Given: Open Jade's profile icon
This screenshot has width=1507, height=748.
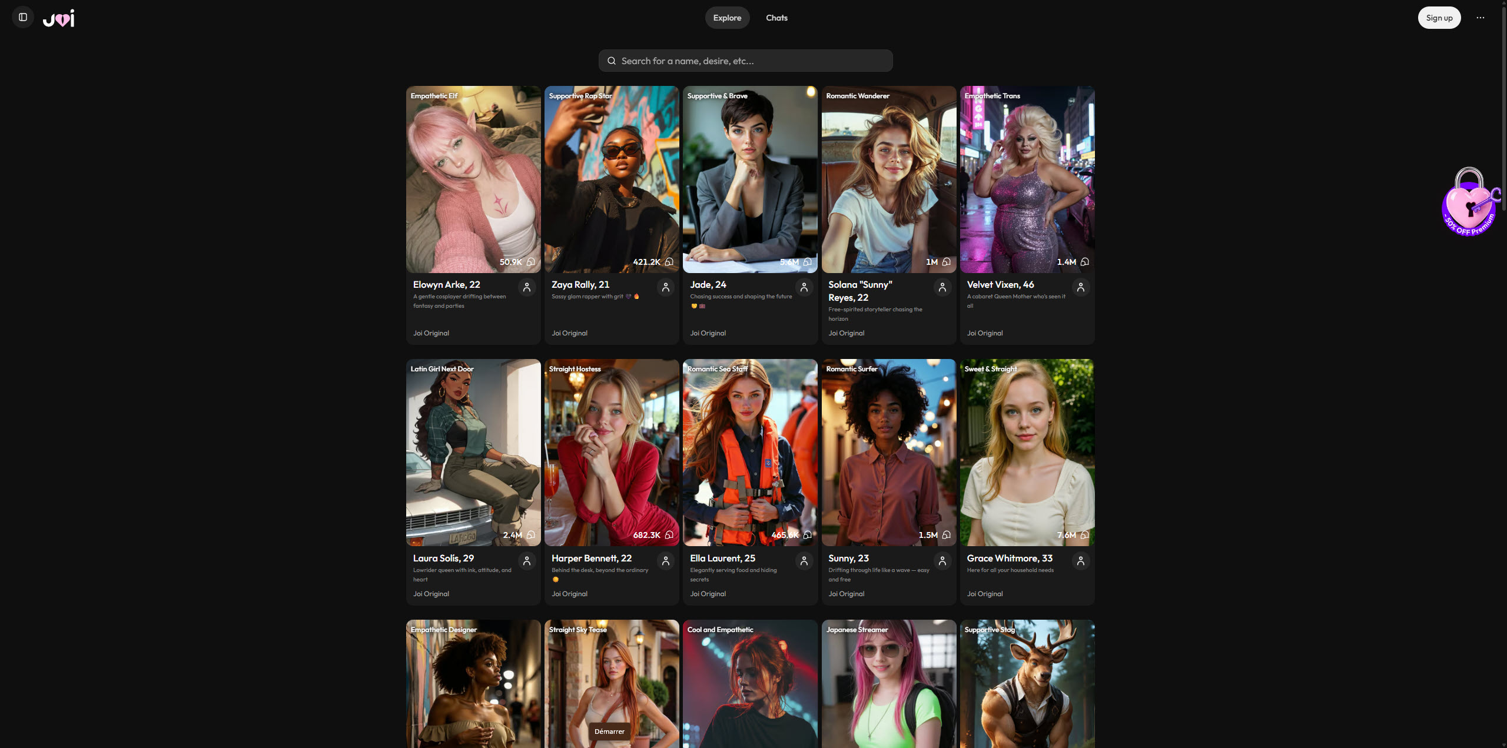Looking at the screenshot, I should tap(804, 287).
